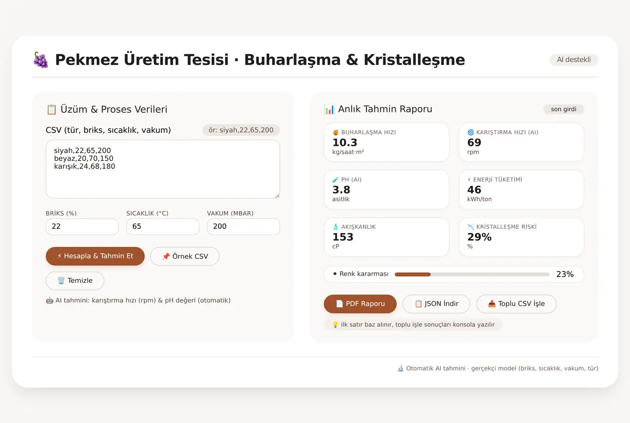Clear the form with Temizle
The image size is (630, 423).
pos(75,281)
